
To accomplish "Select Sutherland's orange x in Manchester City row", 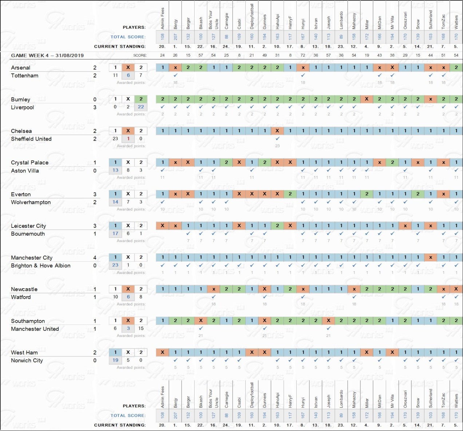I will (x=431, y=257).
